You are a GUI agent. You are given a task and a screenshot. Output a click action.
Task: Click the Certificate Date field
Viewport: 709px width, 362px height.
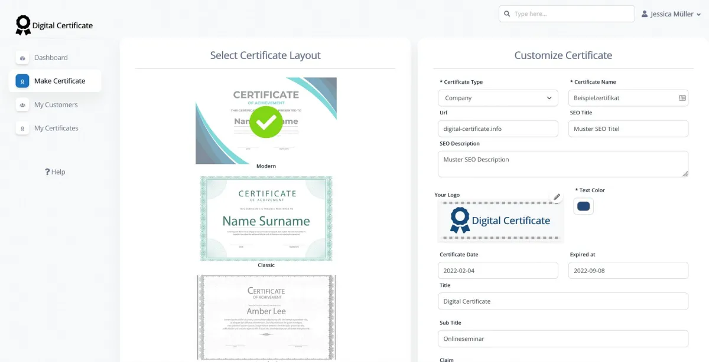click(x=498, y=270)
